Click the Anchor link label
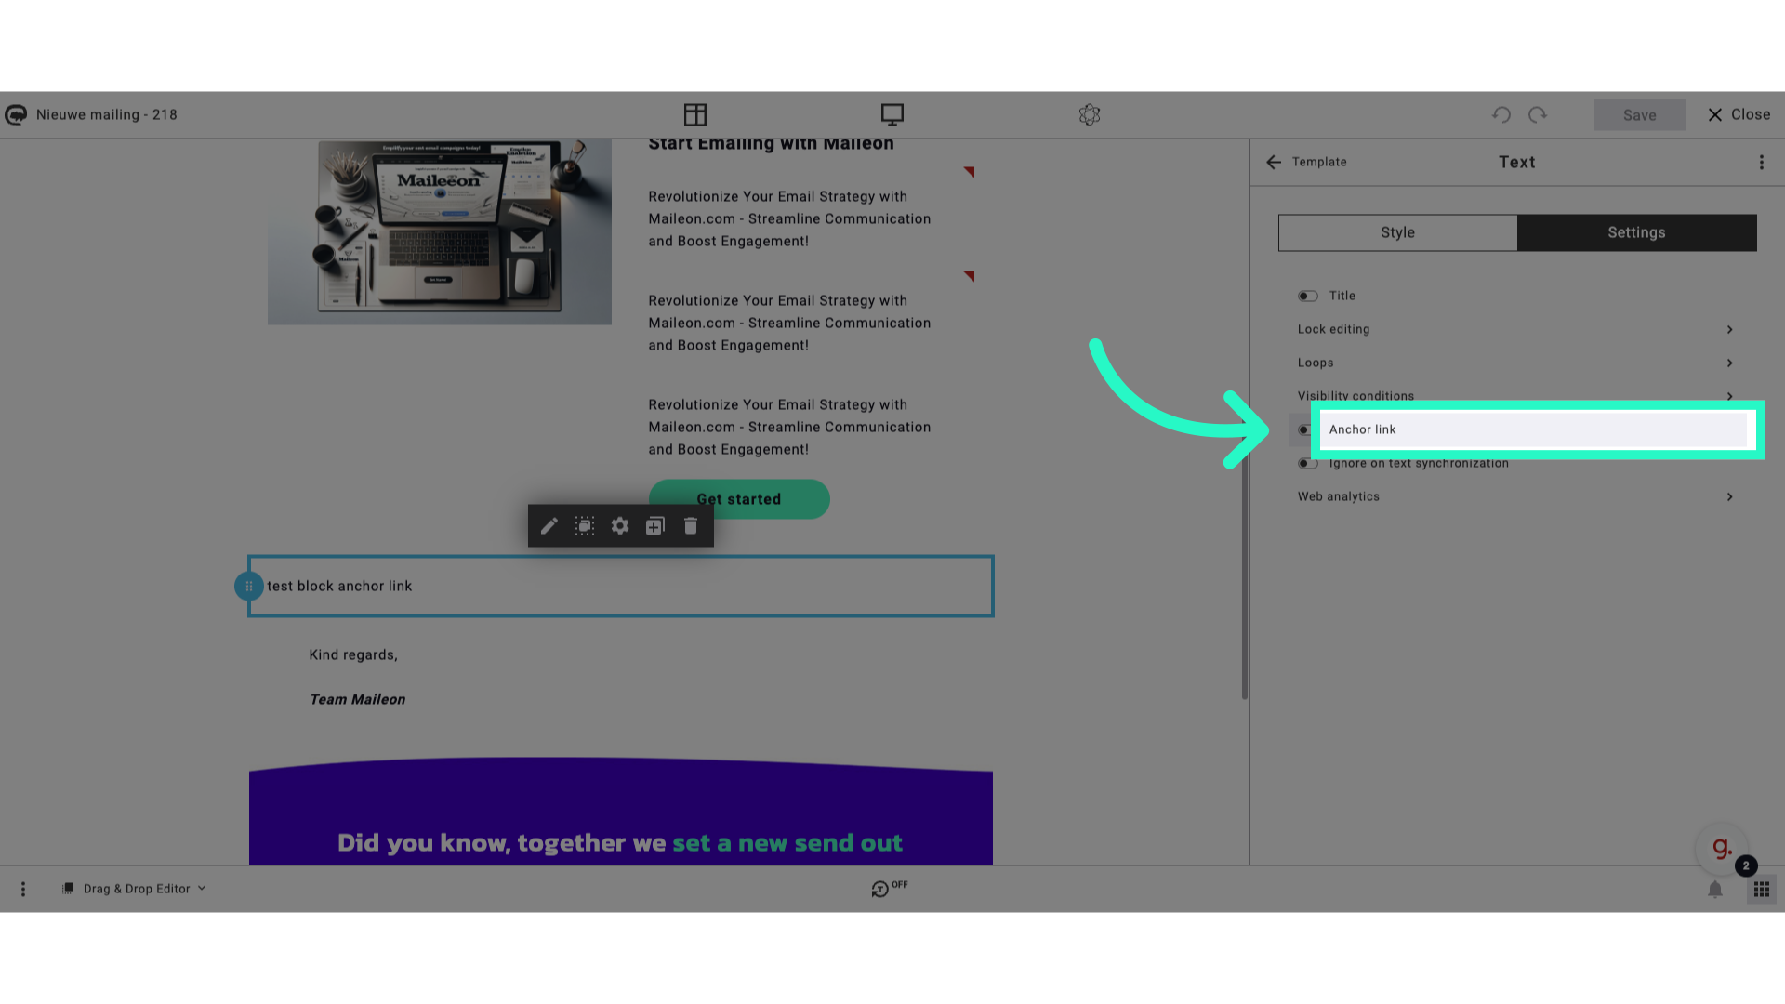 coord(1362,429)
